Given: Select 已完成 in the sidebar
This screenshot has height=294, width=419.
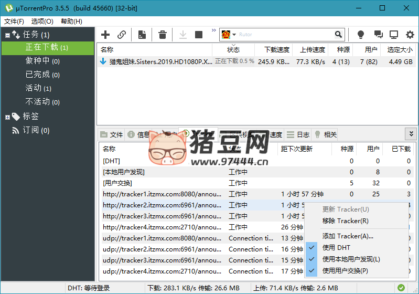Looking at the screenshot, I should tap(37, 75).
